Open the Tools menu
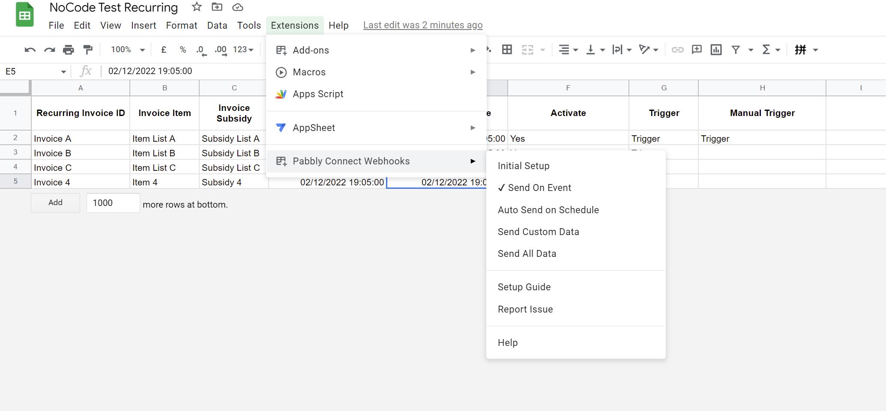The width and height of the screenshot is (886, 411). (x=249, y=25)
